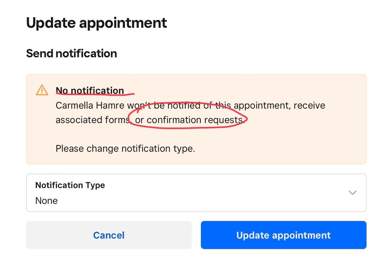The image size is (385, 274).
Task: Click the "Notification Type" field label
Action: pyautogui.click(x=70, y=185)
